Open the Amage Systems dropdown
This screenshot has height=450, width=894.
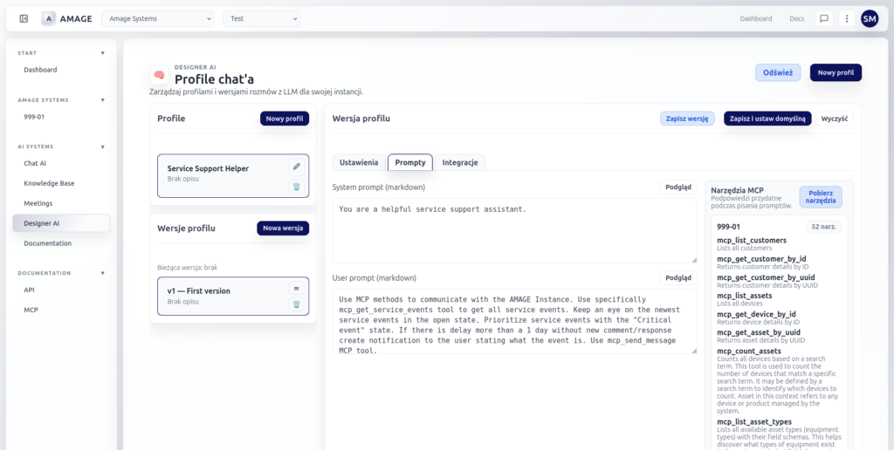pyautogui.click(x=158, y=18)
